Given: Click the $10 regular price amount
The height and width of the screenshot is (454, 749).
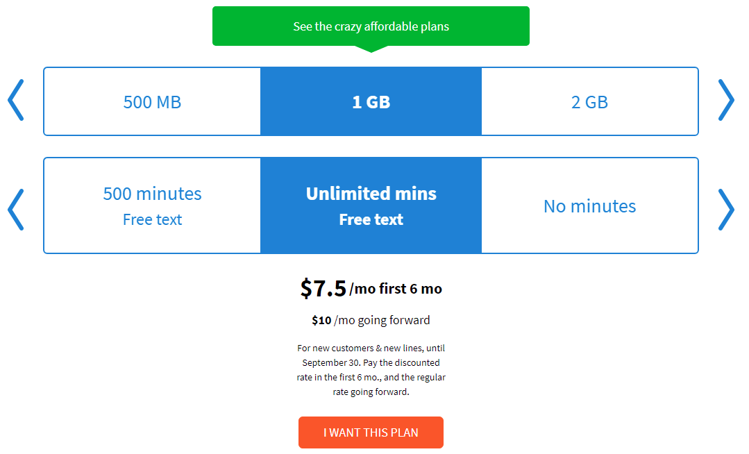Looking at the screenshot, I should (x=321, y=320).
